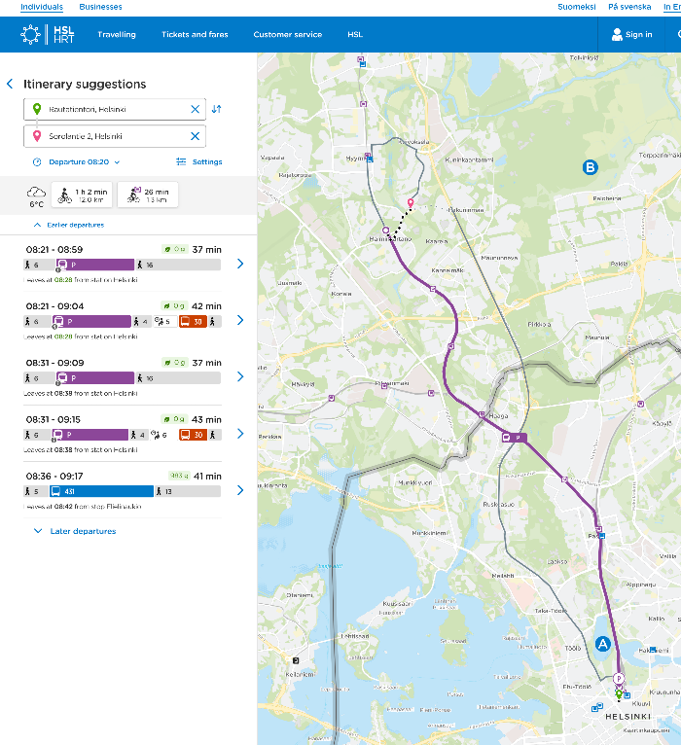Open the HSL menu
The image size is (681, 745).
pyautogui.click(x=355, y=35)
